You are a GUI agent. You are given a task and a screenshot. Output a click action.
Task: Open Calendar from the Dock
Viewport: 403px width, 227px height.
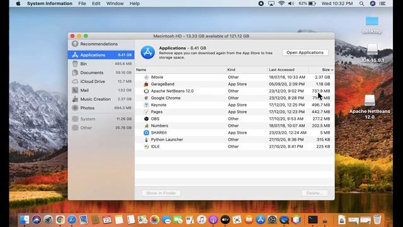[107, 220]
